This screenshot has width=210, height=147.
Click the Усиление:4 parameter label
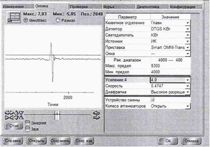coord(116,80)
